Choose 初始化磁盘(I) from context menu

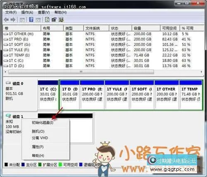[x=43, y=122]
